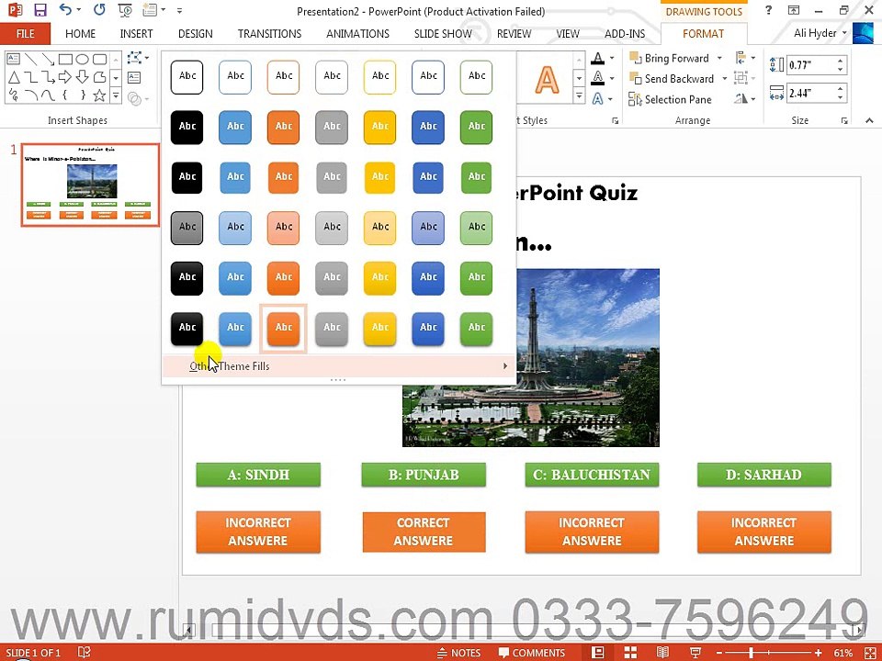Screen dimensions: 882x661
Task: Pick the 5-Point Star shape
Action: 99,95
